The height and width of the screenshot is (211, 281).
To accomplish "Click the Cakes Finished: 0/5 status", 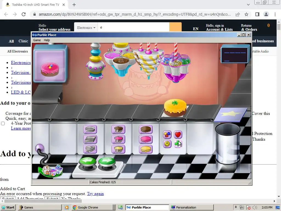I will (103, 182).
